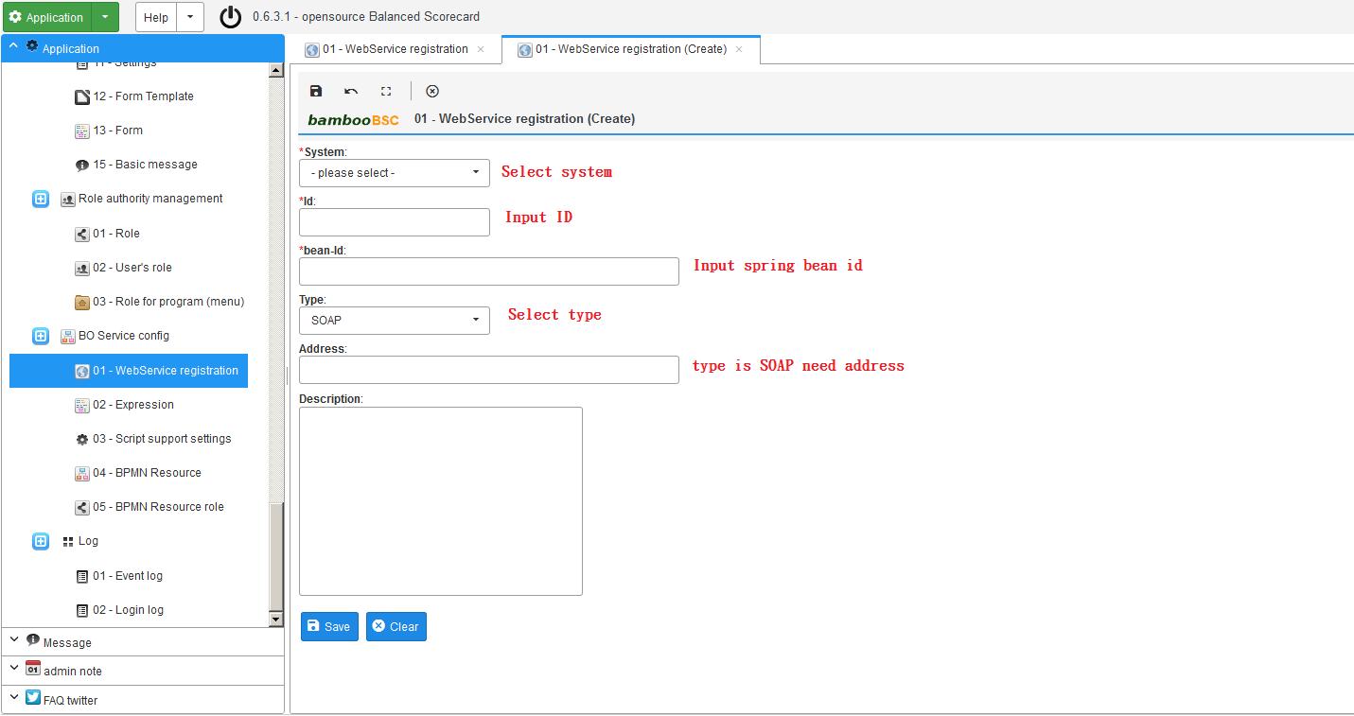Viewport: 1354px width, 716px height.
Task: Click the Description text area
Action: coord(441,501)
